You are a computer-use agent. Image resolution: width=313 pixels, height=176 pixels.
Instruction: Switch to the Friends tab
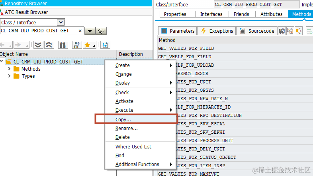click(x=242, y=14)
